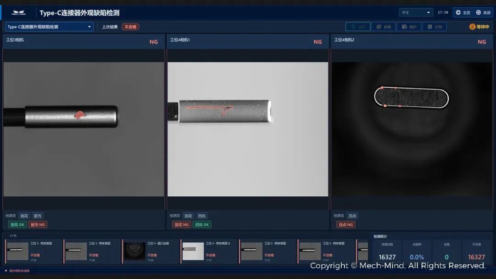Screen dimensions: 496x279
Task: Click the NG status of 工位4相机2
Action: pos(482,42)
